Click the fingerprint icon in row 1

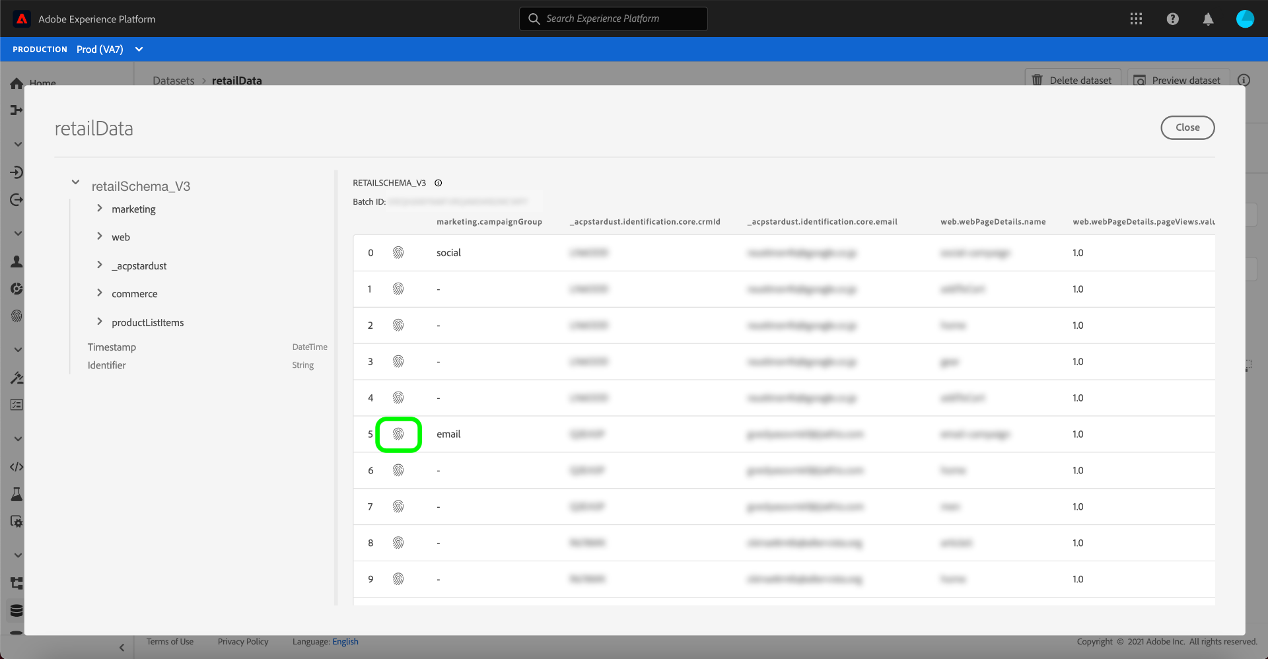tap(398, 289)
